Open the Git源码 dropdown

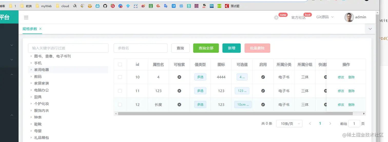click(325, 17)
